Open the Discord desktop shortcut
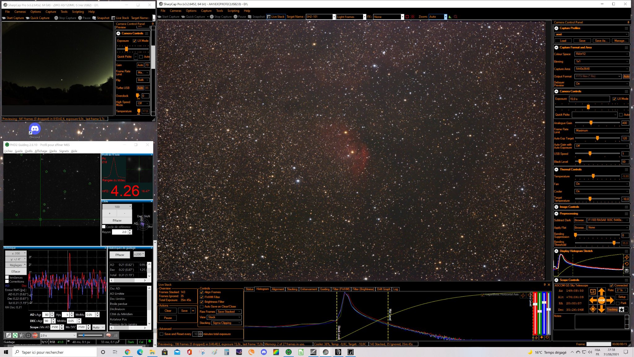The width and height of the screenshot is (634, 357). pyautogui.click(x=35, y=130)
